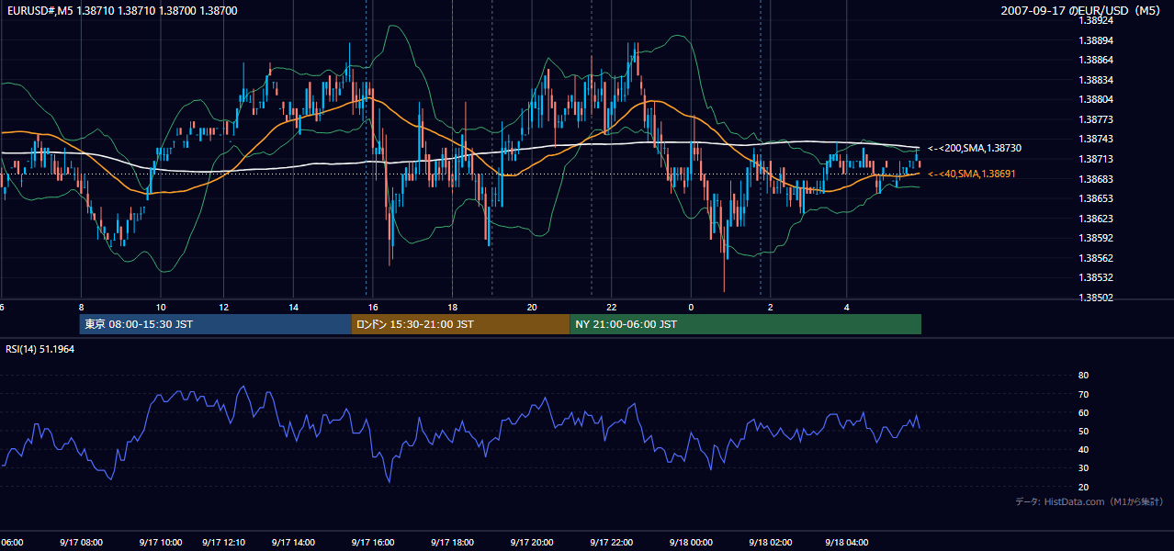Click price level 1.38864 on the axis
This screenshot has width=1174, height=551.
pos(1097,60)
